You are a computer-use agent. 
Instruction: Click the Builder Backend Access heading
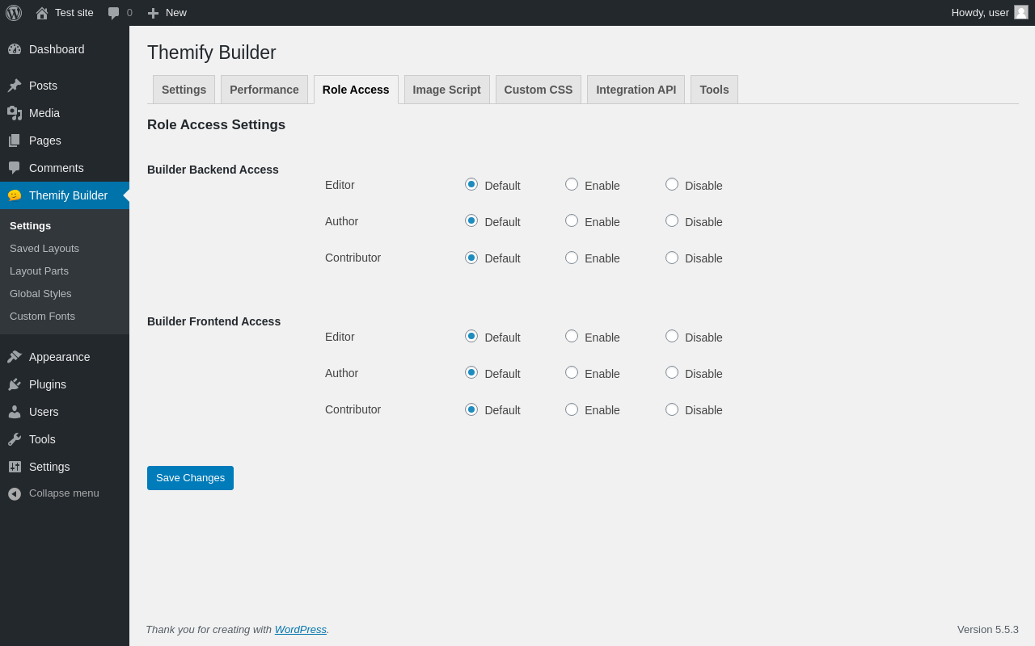pyautogui.click(x=213, y=170)
